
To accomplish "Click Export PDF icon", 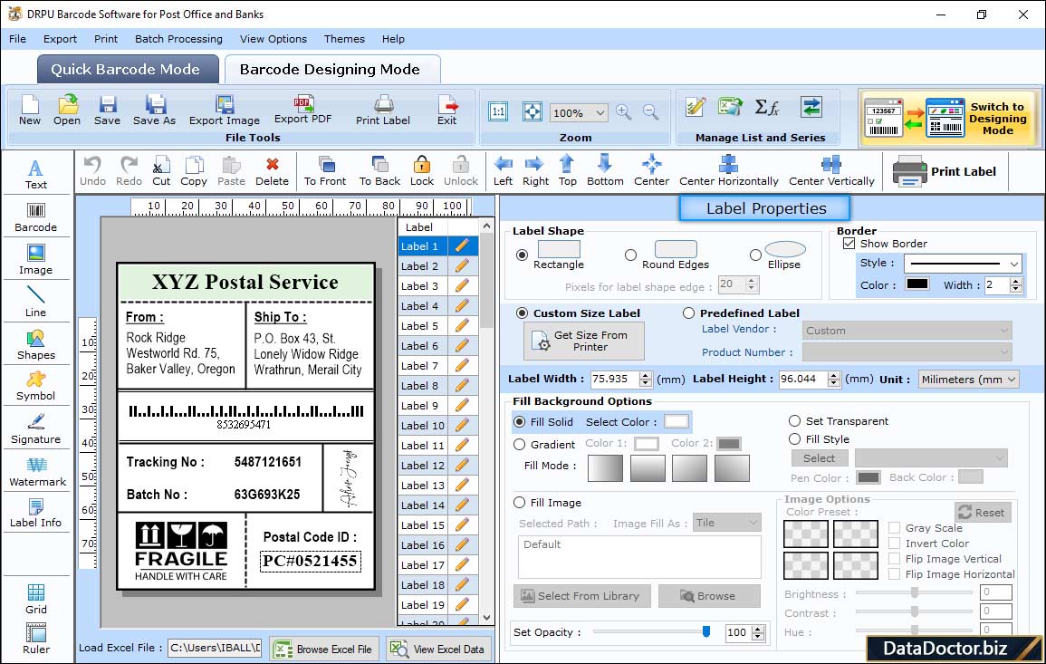I will pyautogui.click(x=302, y=110).
